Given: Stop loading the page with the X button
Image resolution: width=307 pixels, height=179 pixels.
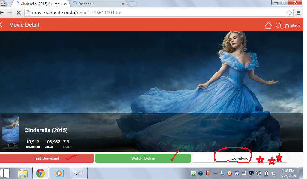Looking at the screenshot, I should pos(19,13).
